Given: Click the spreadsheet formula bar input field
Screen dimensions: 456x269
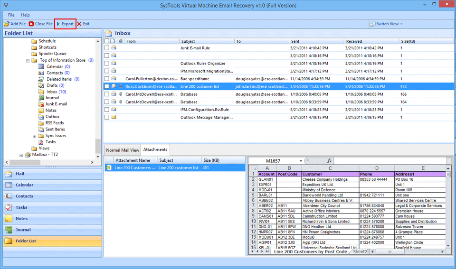Looking at the screenshot, I should pyautogui.click(x=389, y=161).
